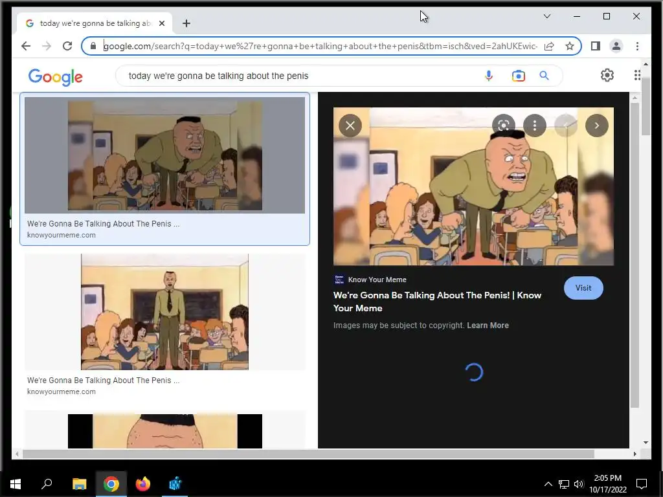Open 'We're Gonna Be Talking' title link
This screenshot has height=497, width=663.
[437, 302]
